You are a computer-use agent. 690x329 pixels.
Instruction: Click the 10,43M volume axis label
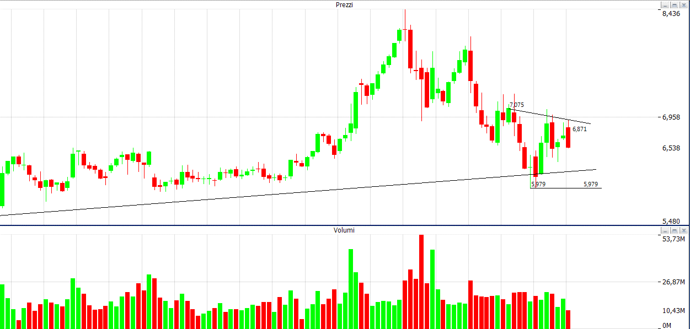click(673, 311)
